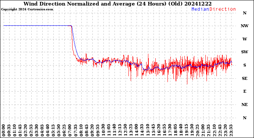This screenshot has height=138, width=254.
Task: Click the 23:55 time axis label
Action: [x=231, y=130]
